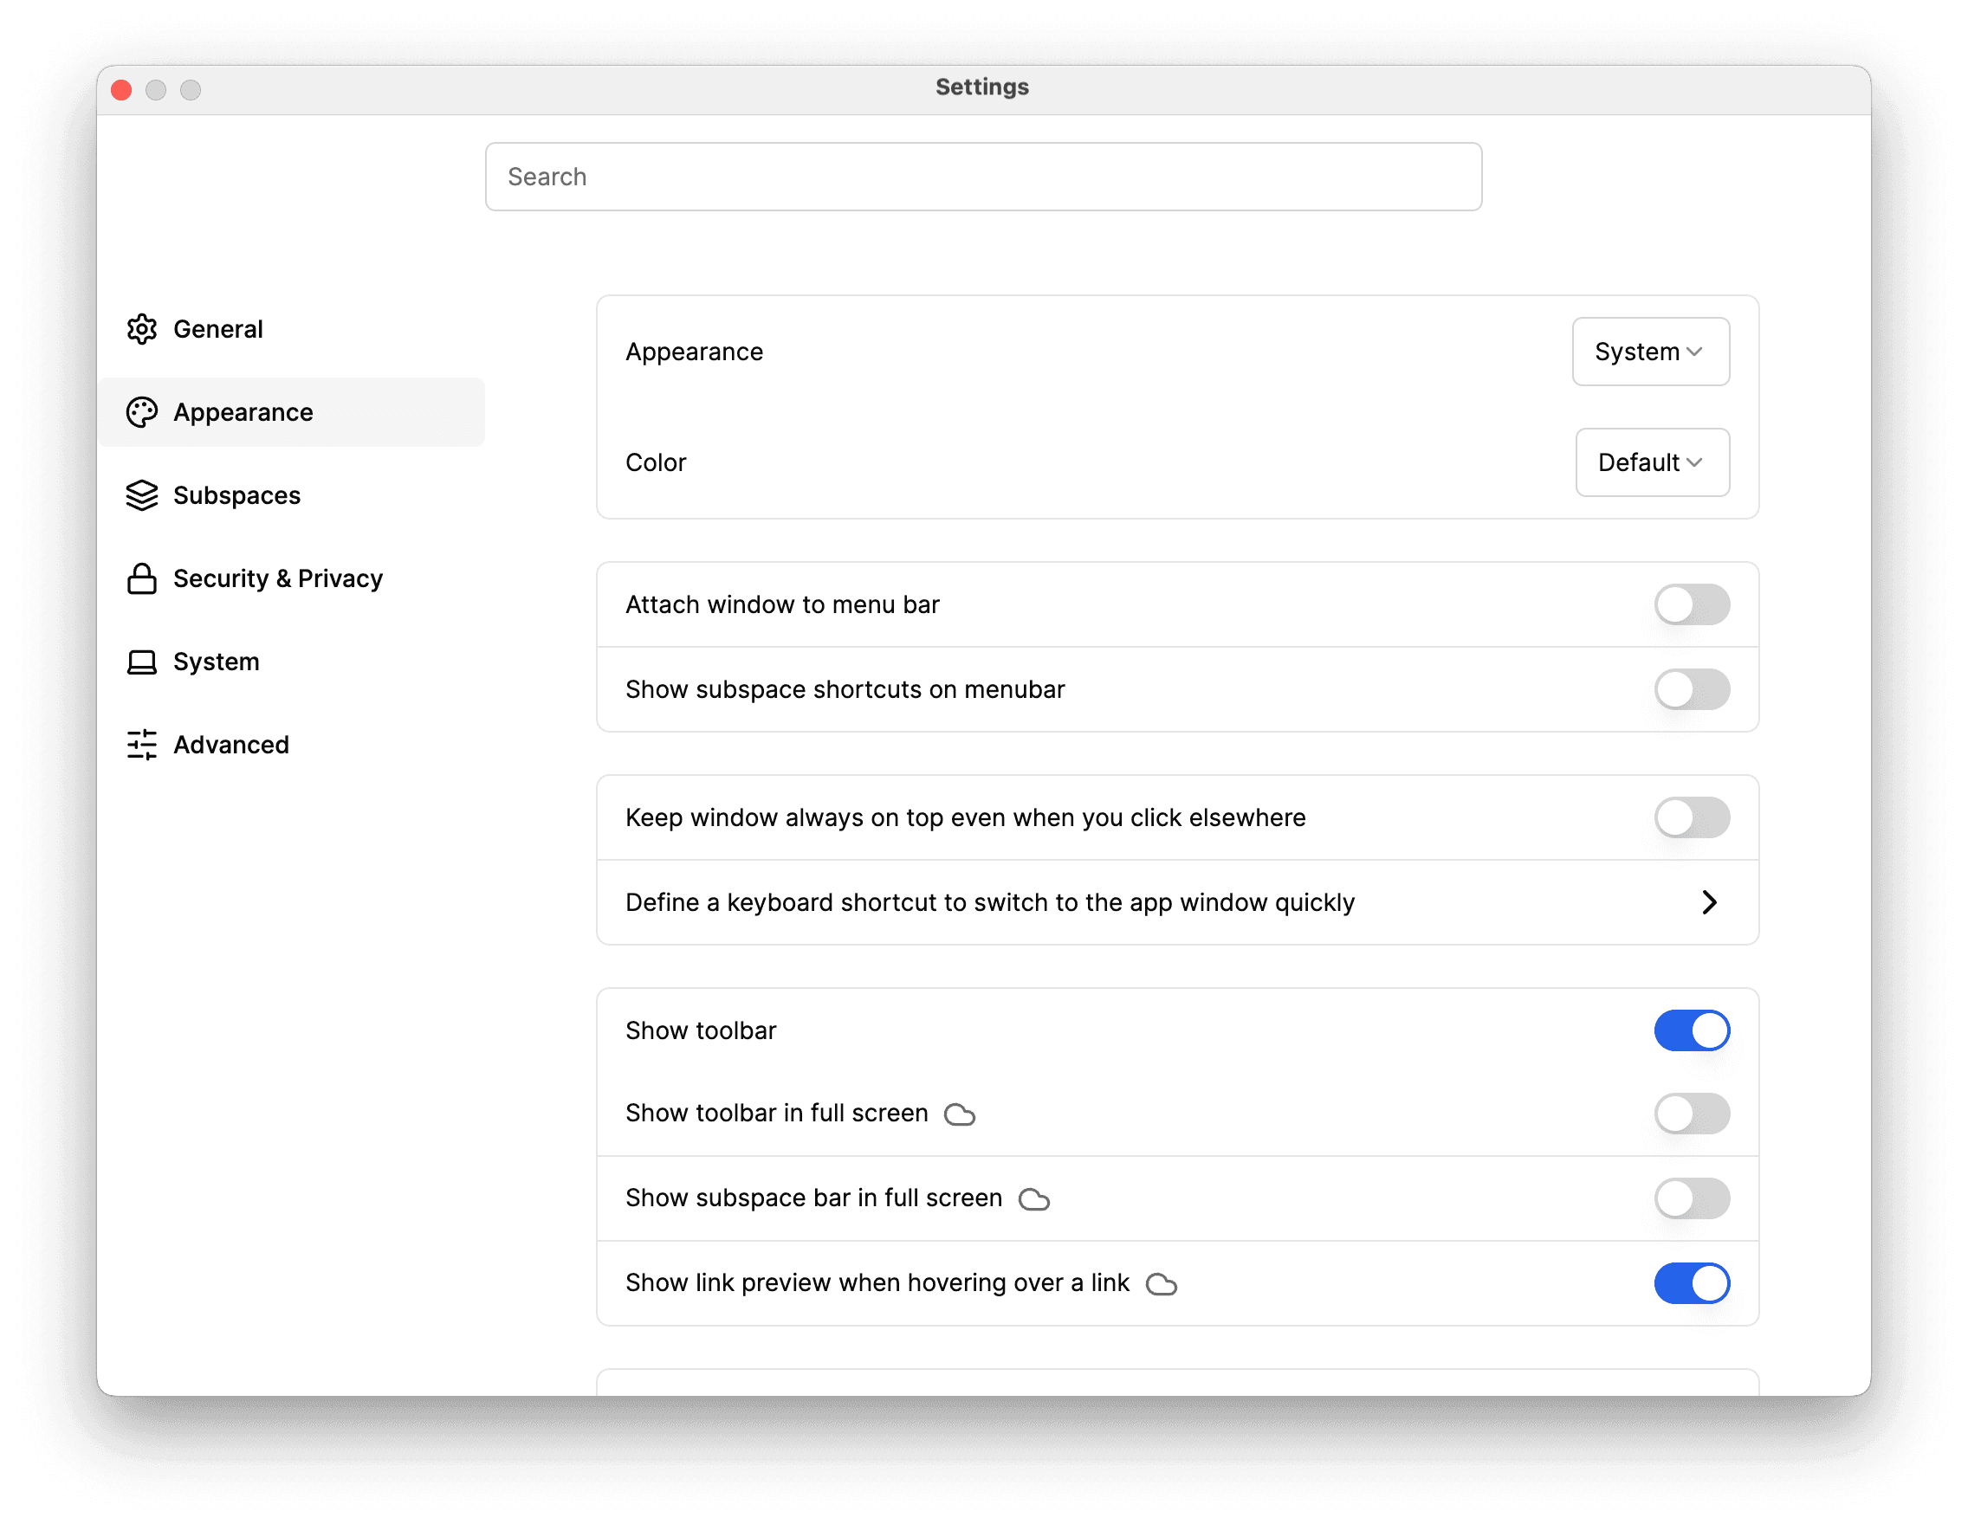Click Define a keyboard shortcut row
The width and height of the screenshot is (1968, 1524).
pos(1175,901)
